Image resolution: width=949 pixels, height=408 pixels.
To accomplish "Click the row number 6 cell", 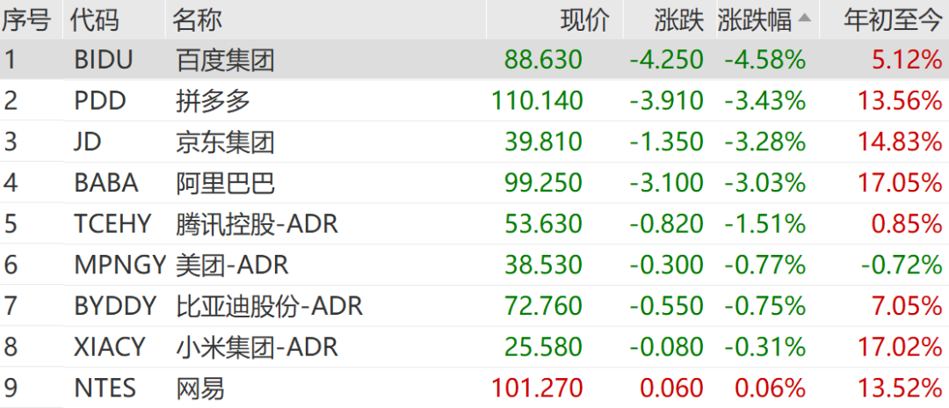I will [x=11, y=265].
